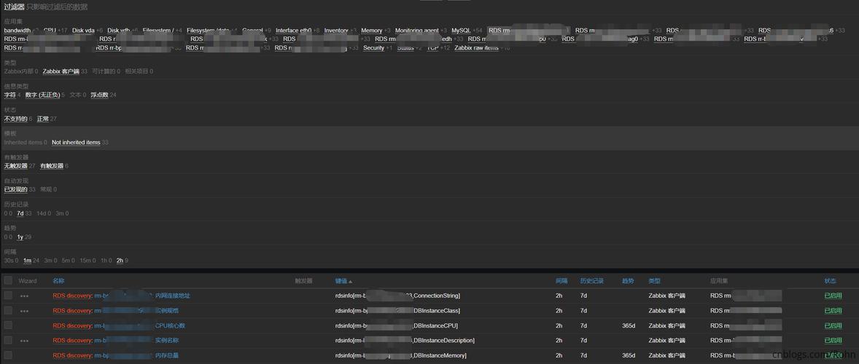Select 数字 (无正负) information type filter

tap(42, 95)
